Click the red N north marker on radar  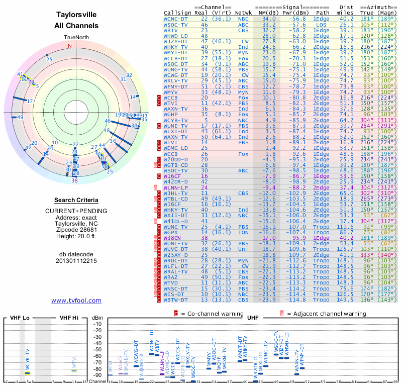pos(70,46)
